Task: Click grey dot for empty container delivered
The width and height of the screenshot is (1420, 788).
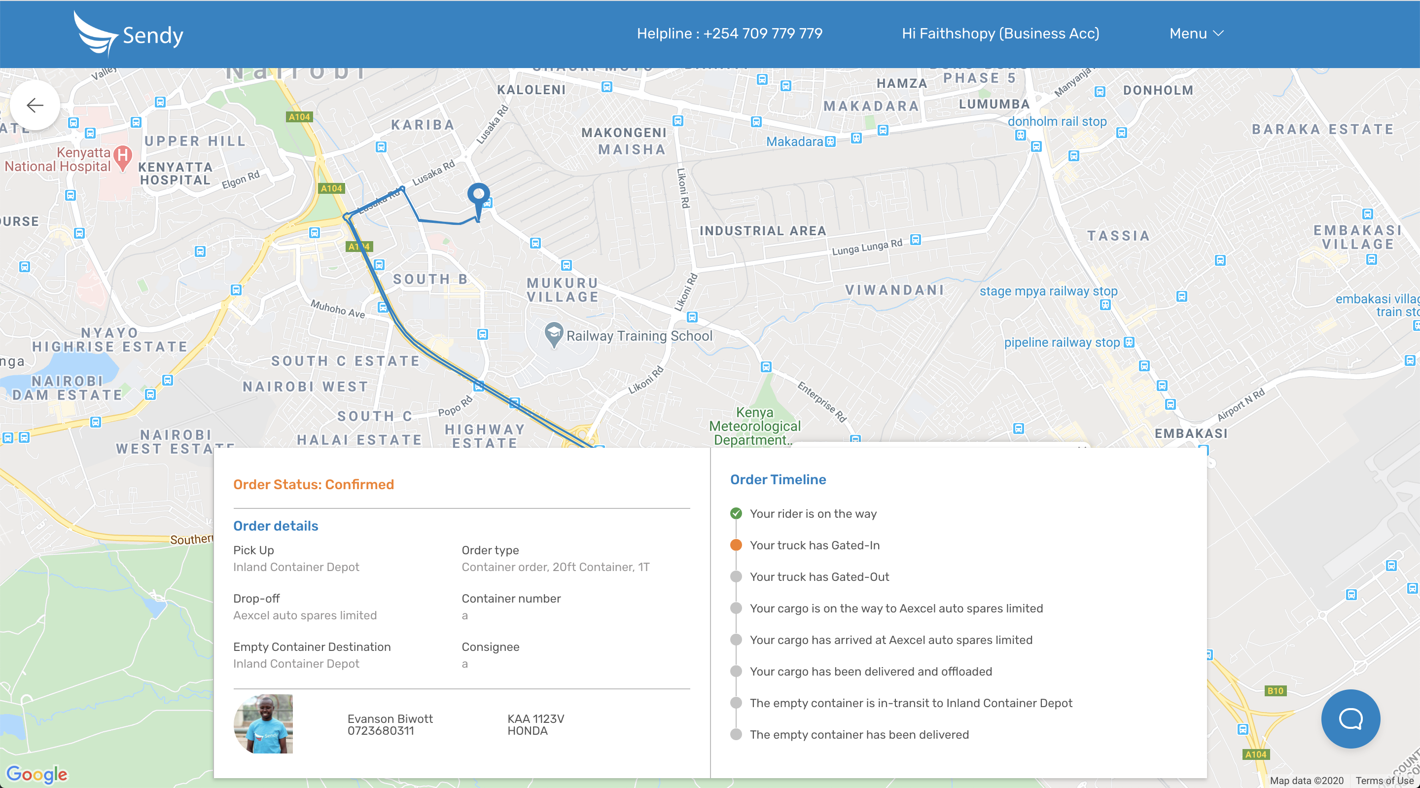Action: click(x=736, y=734)
